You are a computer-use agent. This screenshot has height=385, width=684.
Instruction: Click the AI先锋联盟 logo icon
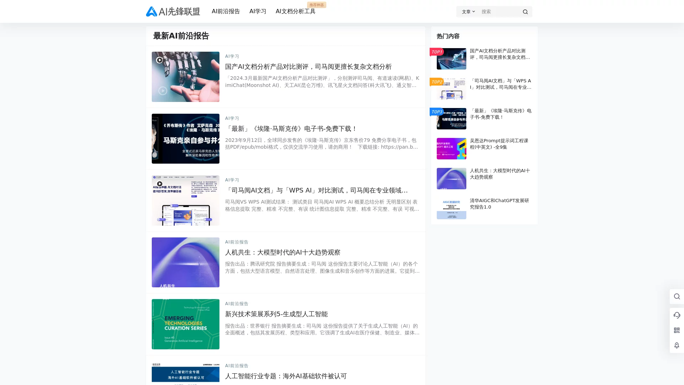(151, 11)
